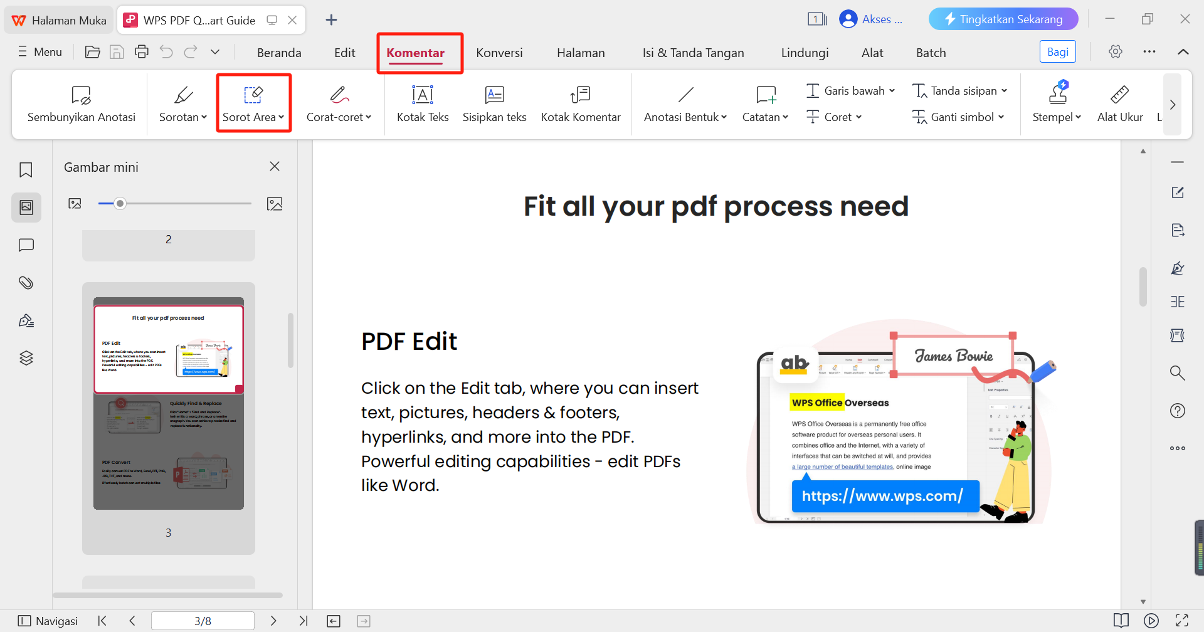
Task: Click the Bagi share button
Action: point(1057,51)
